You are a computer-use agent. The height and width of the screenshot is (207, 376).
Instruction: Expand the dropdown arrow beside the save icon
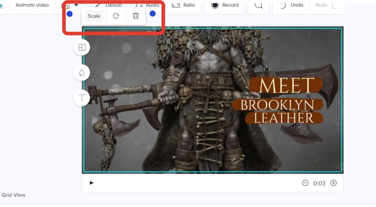pyautogui.click(x=76, y=5)
